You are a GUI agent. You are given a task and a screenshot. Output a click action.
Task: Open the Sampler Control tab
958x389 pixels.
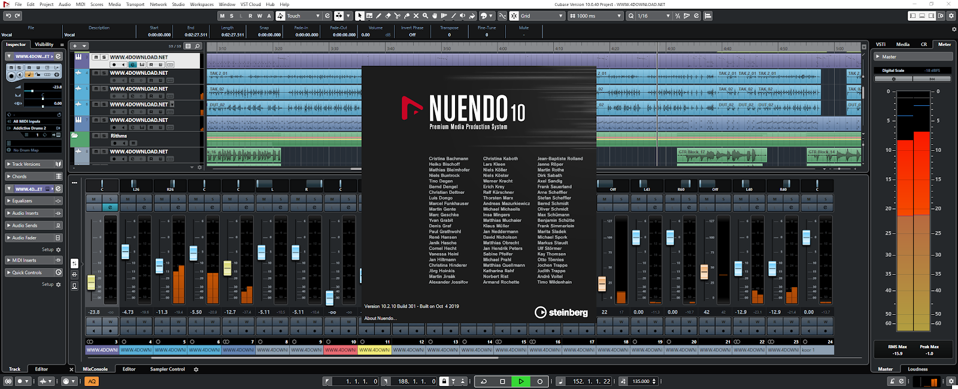tap(168, 369)
